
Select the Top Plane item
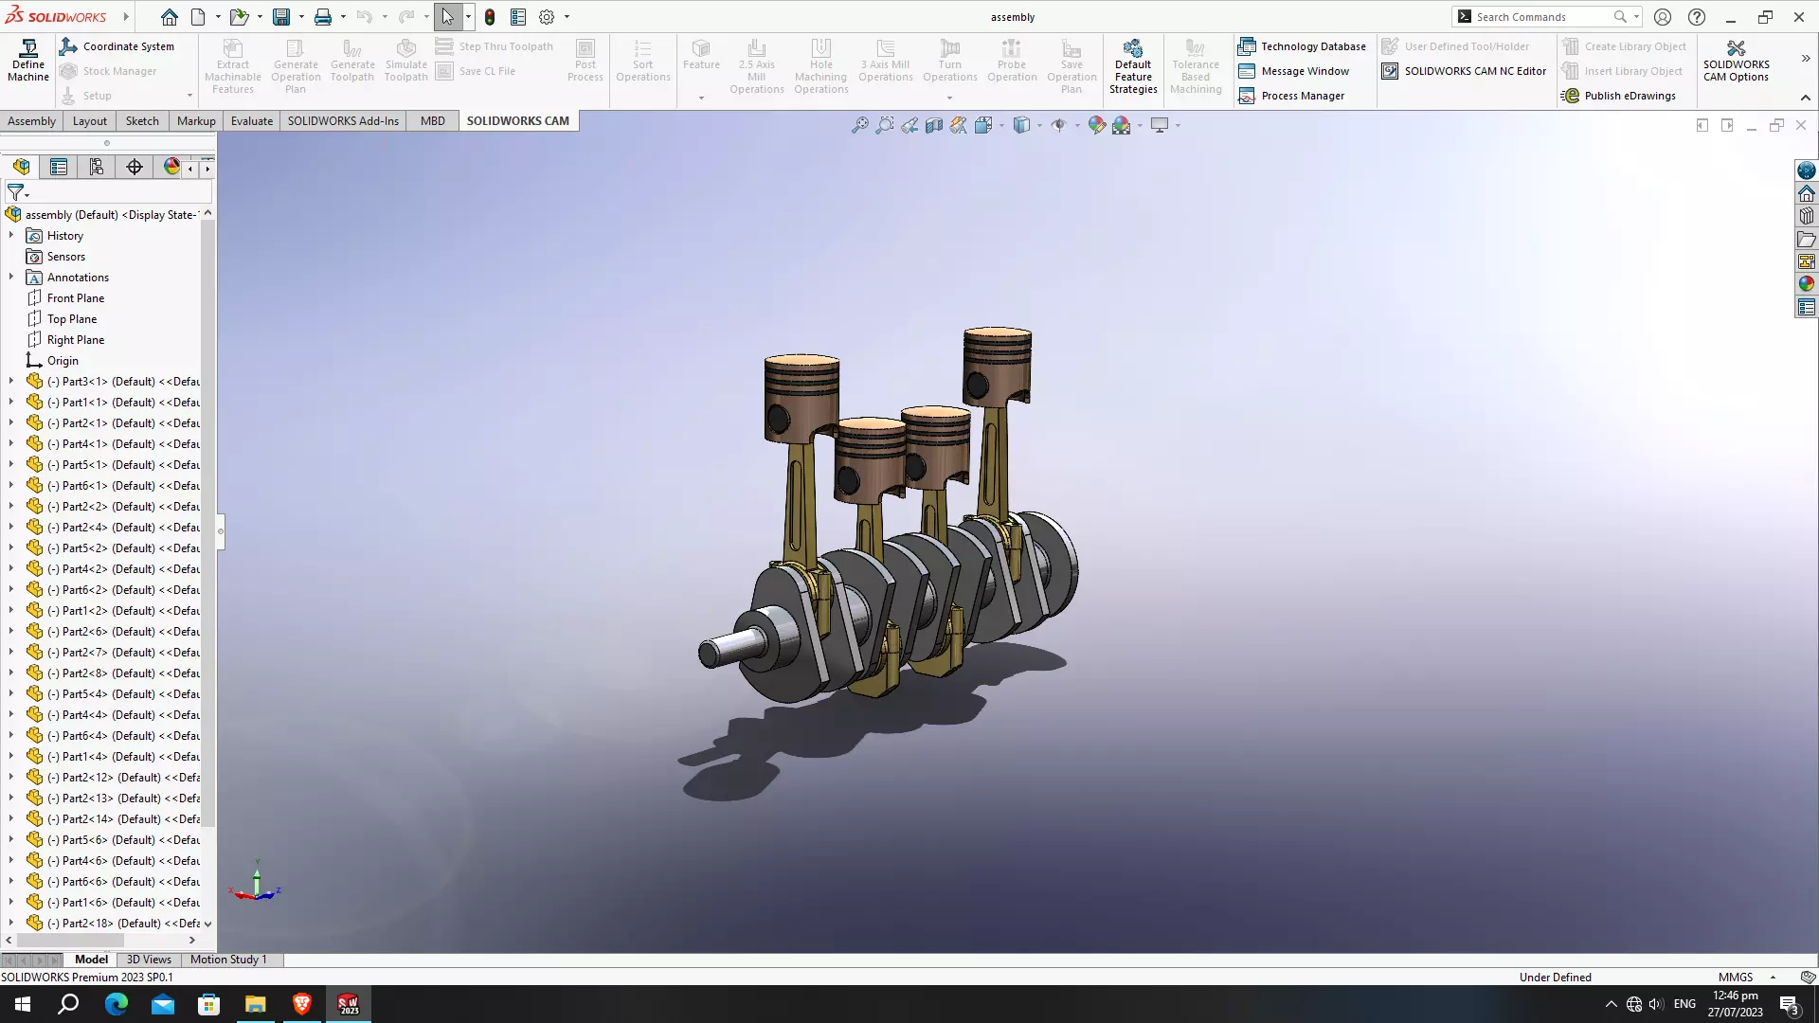72,318
